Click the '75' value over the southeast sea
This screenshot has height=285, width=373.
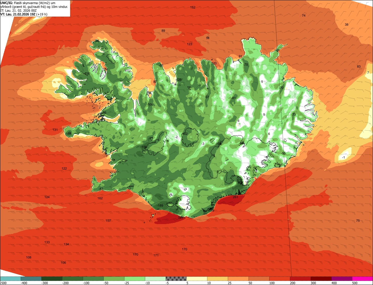(x=358, y=221)
